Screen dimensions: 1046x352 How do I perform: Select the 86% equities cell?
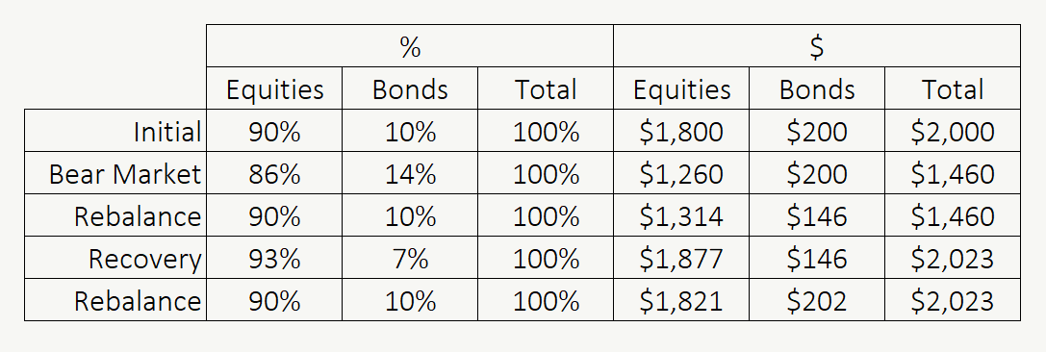pyautogui.click(x=274, y=173)
